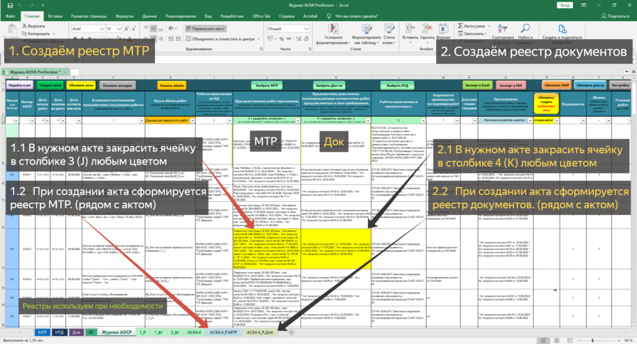Switch to the Разработчик tab

pyautogui.click(x=231, y=16)
